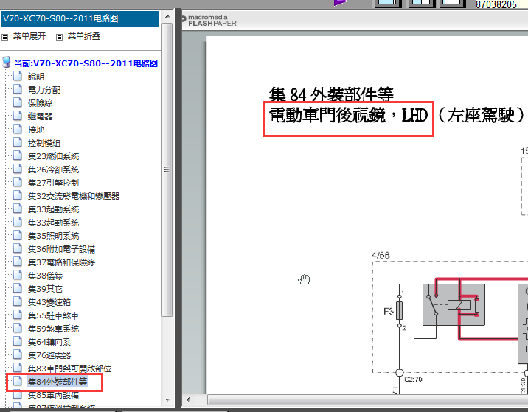Click the collapse icon beside 菜单折叠
528x412 pixels.
point(59,37)
